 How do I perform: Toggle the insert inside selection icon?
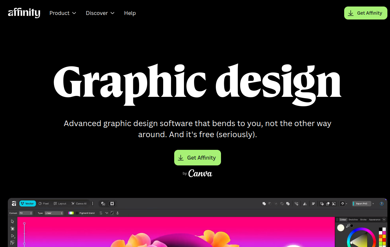pyautogui.click(x=334, y=203)
